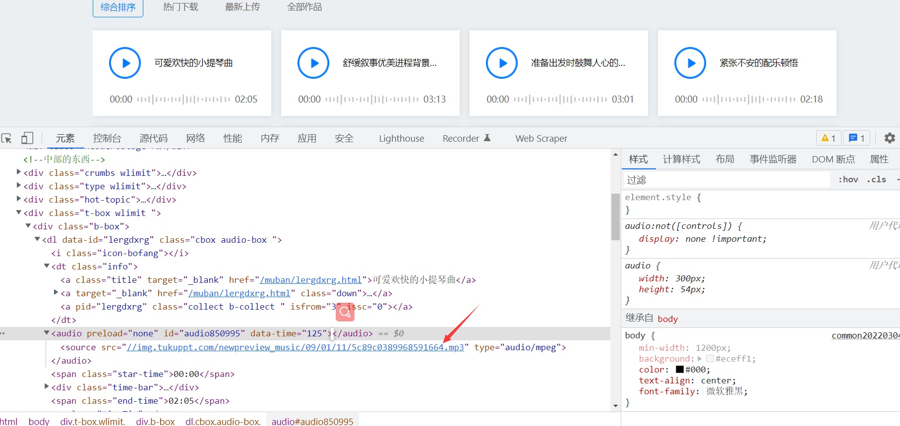Viewport: 900px width, 426px height.
Task: Select the 最新上传 sort tab
Action: pyautogui.click(x=242, y=7)
